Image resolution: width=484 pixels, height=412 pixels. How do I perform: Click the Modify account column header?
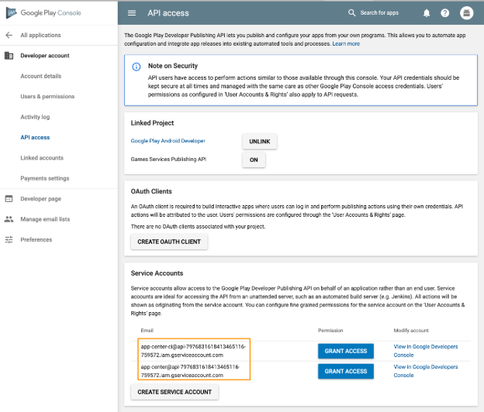tap(411, 331)
